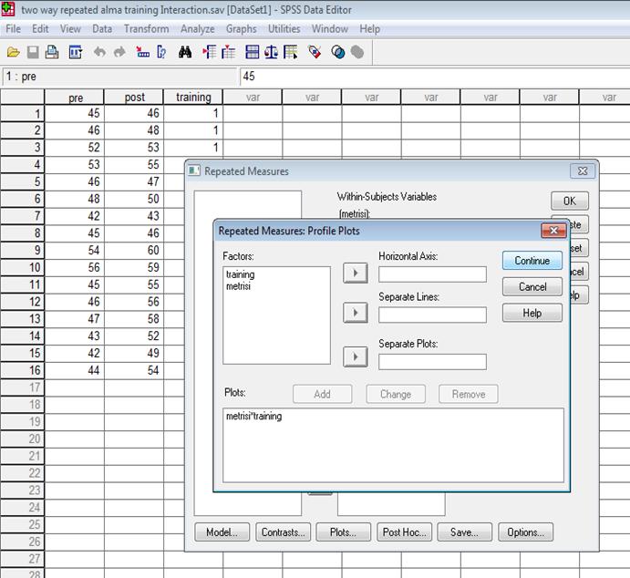Open the Transform menu
Viewport: 630px width, 578px height.
click(x=146, y=29)
